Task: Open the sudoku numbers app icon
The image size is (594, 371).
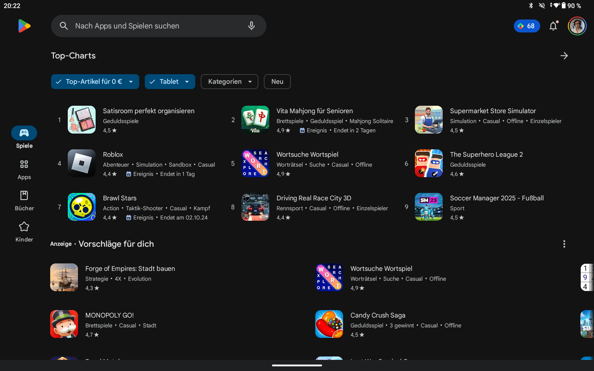Action: (587, 277)
